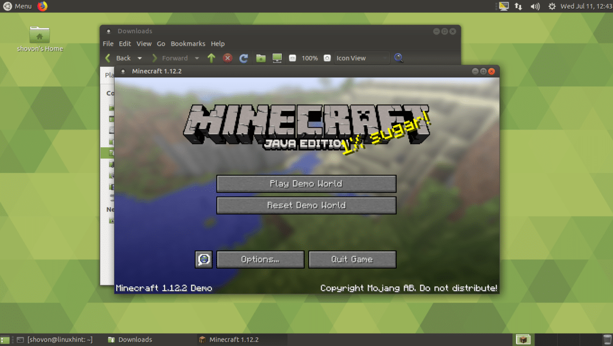Open volume control indicator

coord(535,6)
